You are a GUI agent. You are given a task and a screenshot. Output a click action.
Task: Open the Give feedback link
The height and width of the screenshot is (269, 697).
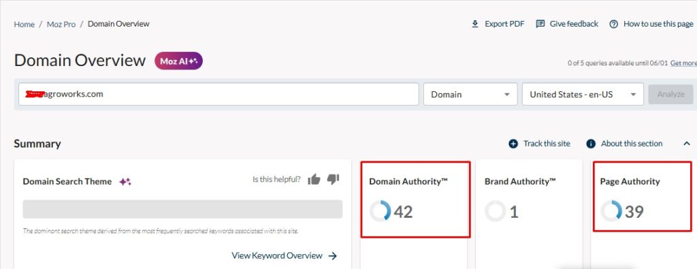click(574, 24)
